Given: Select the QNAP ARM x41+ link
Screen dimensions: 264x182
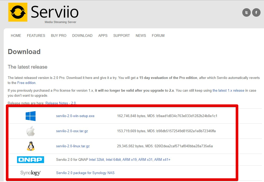Looking at the screenshot, I should coord(162,159).
